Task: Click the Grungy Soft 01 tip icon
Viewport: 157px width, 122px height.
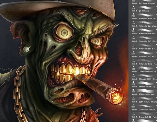Action: (133, 105)
